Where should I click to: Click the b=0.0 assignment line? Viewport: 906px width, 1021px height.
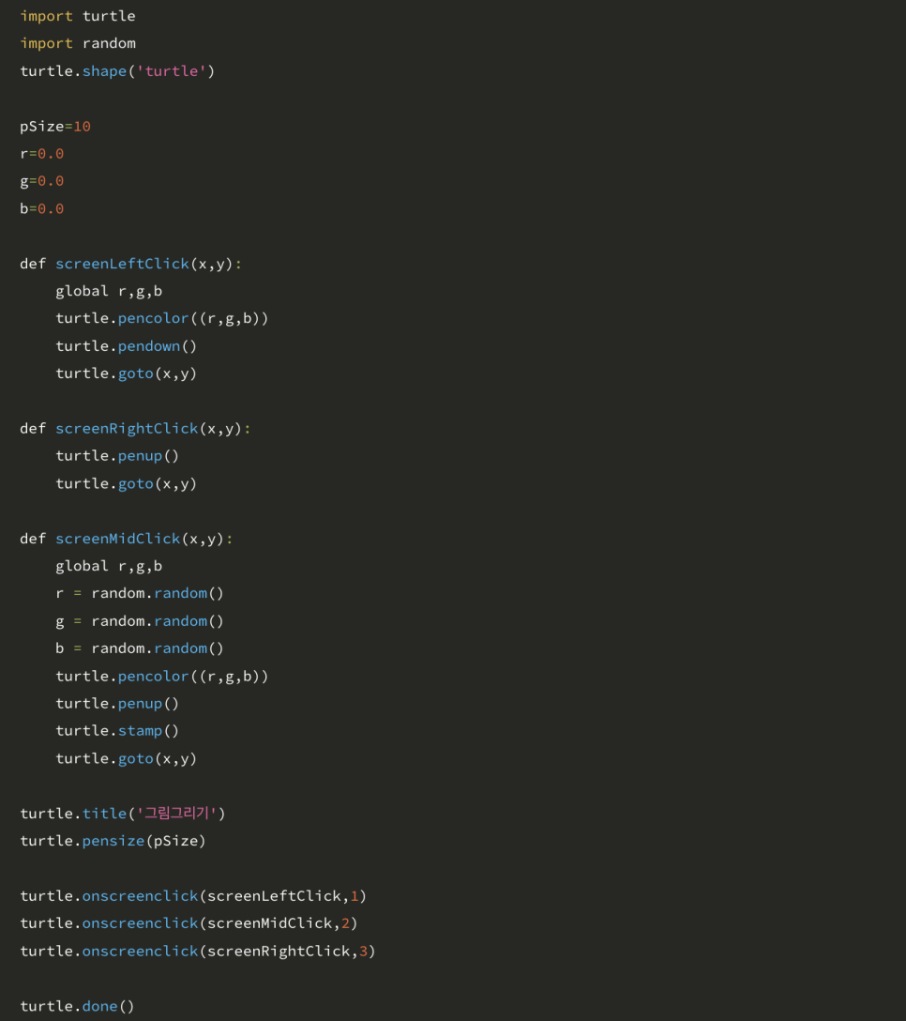point(41,209)
